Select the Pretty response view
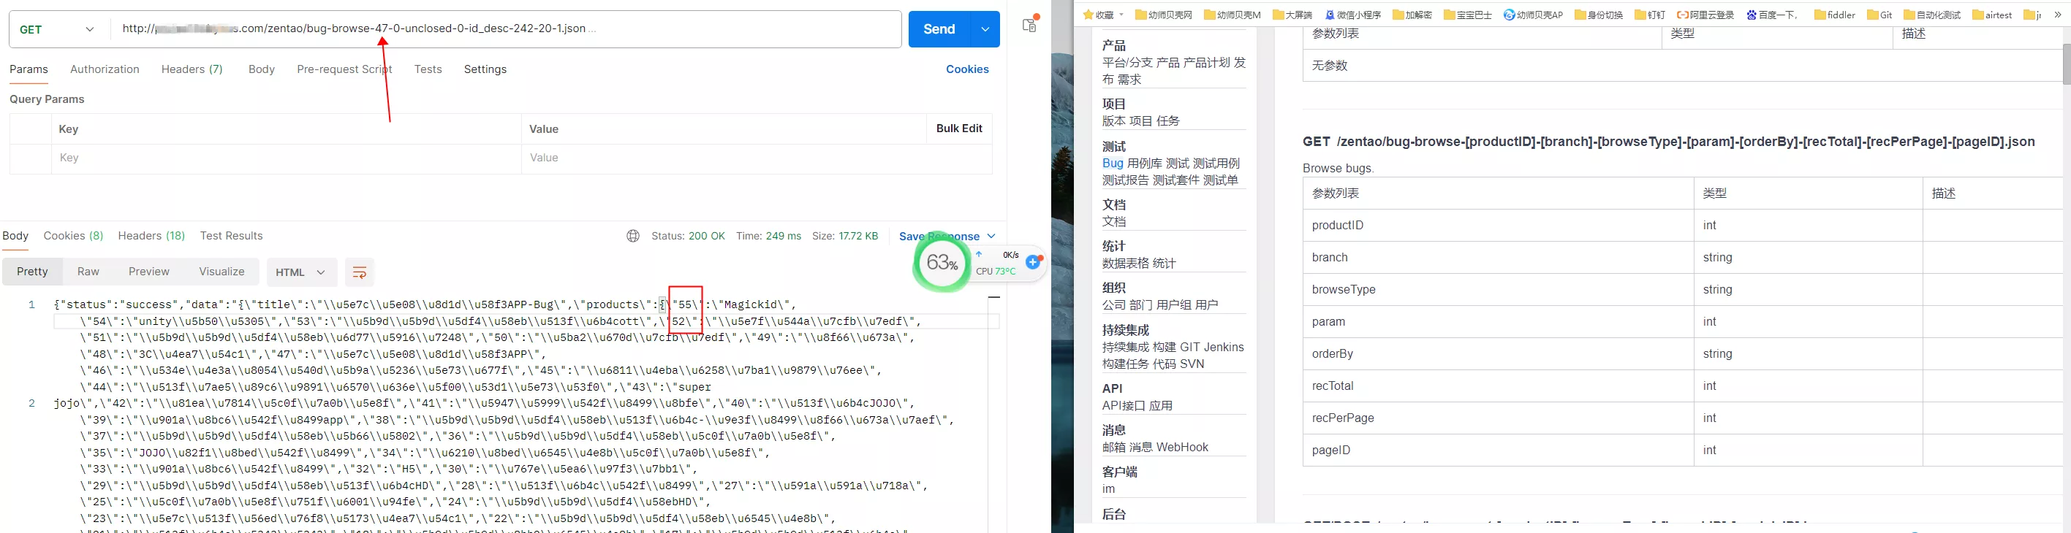 pos(32,272)
